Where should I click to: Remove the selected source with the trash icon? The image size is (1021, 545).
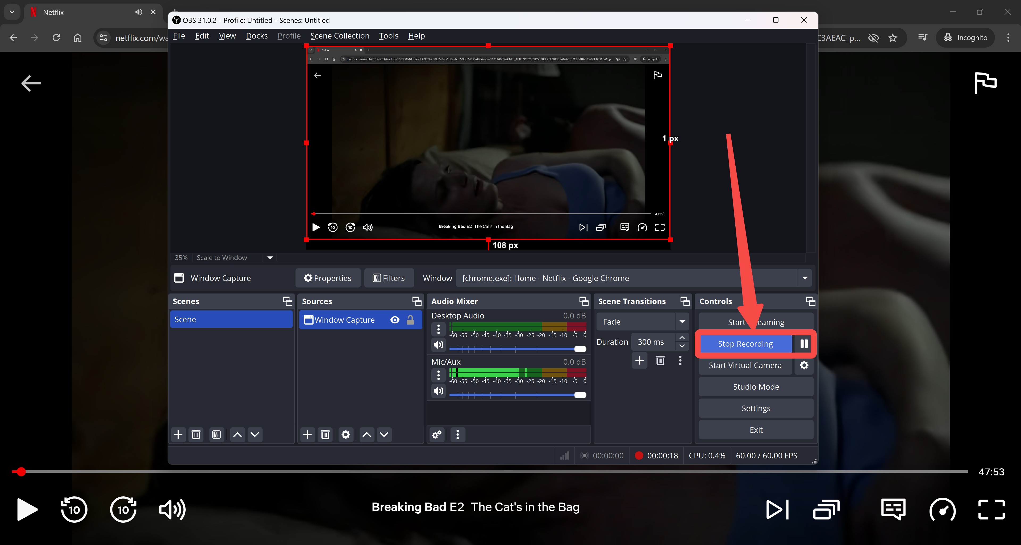(x=325, y=435)
